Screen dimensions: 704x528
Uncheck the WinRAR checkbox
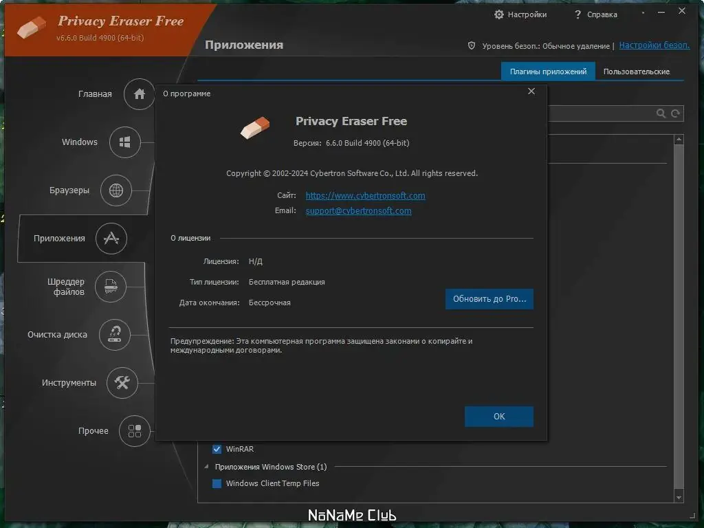click(x=217, y=449)
